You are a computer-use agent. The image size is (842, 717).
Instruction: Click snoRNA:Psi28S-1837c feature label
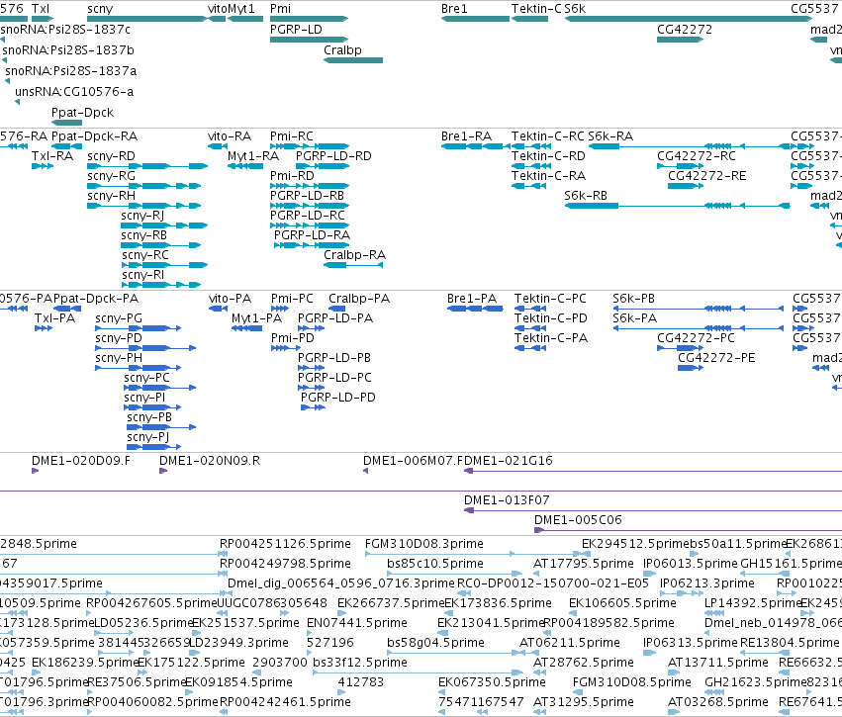65,30
